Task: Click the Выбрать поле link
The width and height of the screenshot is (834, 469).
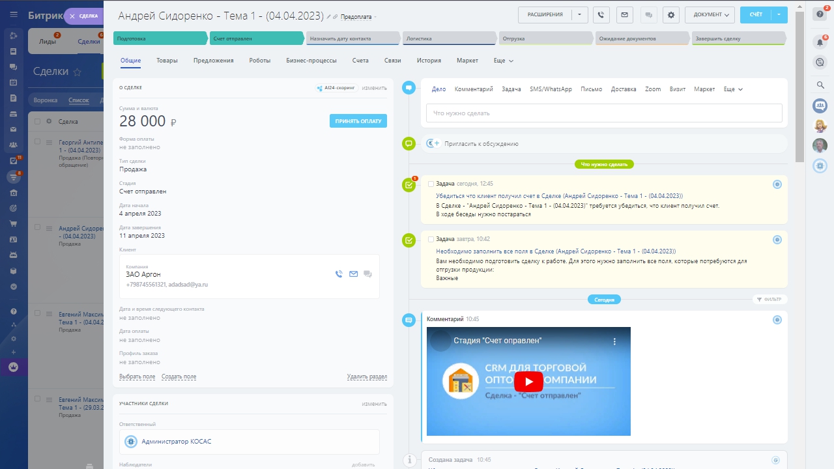Action: tap(137, 377)
